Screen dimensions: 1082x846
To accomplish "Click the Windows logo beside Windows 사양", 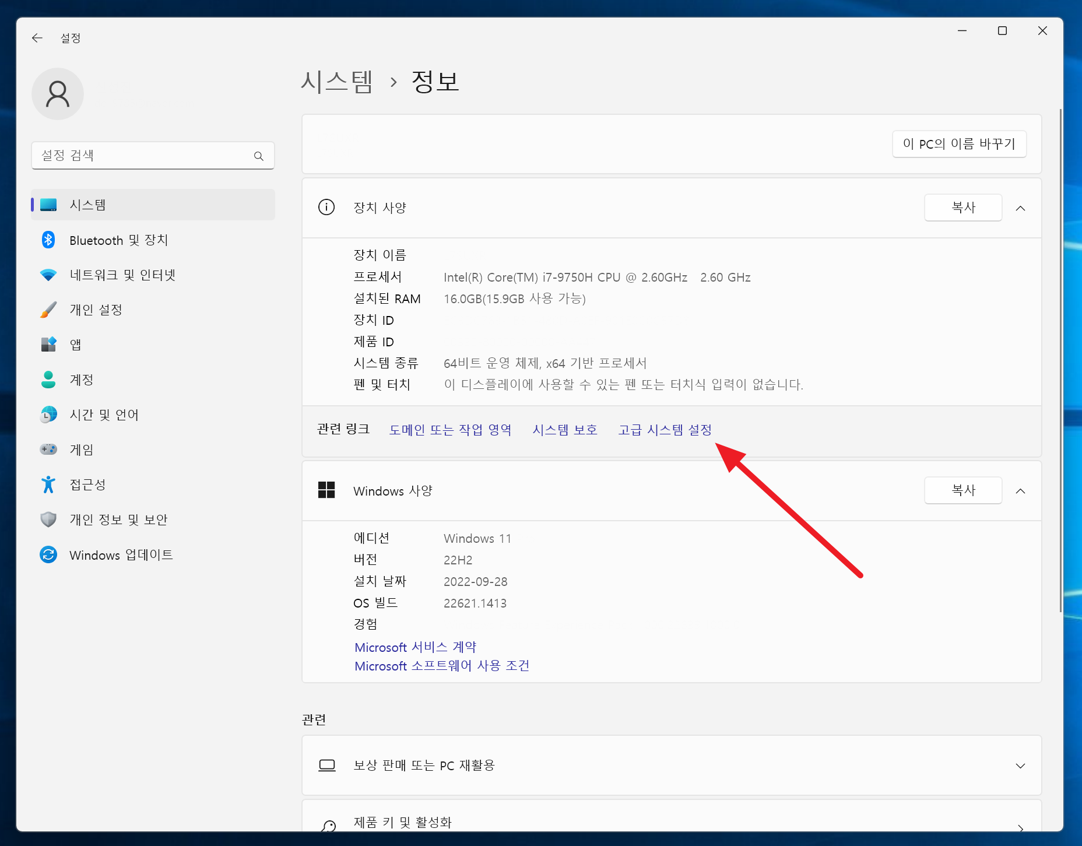I will point(326,490).
